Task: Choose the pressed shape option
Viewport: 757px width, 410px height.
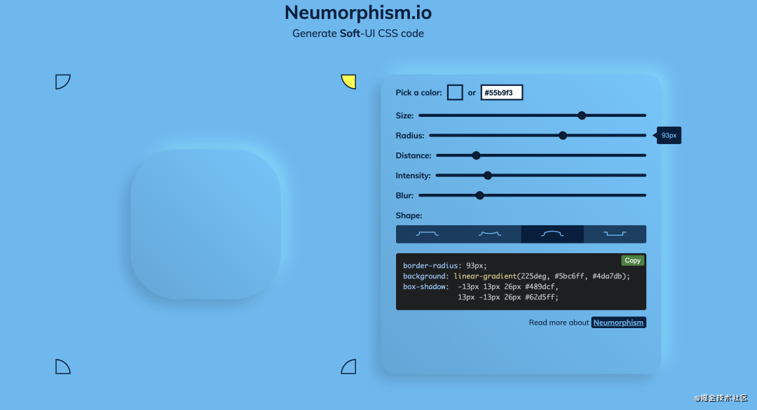Action: pyautogui.click(x=615, y=234)
